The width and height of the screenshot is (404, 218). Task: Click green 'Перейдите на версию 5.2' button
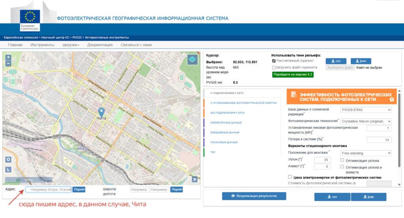[x=293, y=74]
